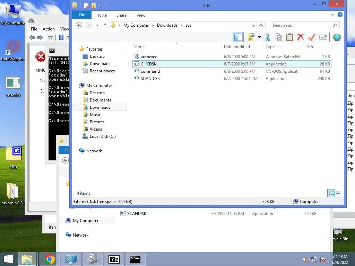Expand the dropdown arrow after Downloads breadcrumb
Screen dimensions: 355x266
pyautogui.click(x=182, y=25)
